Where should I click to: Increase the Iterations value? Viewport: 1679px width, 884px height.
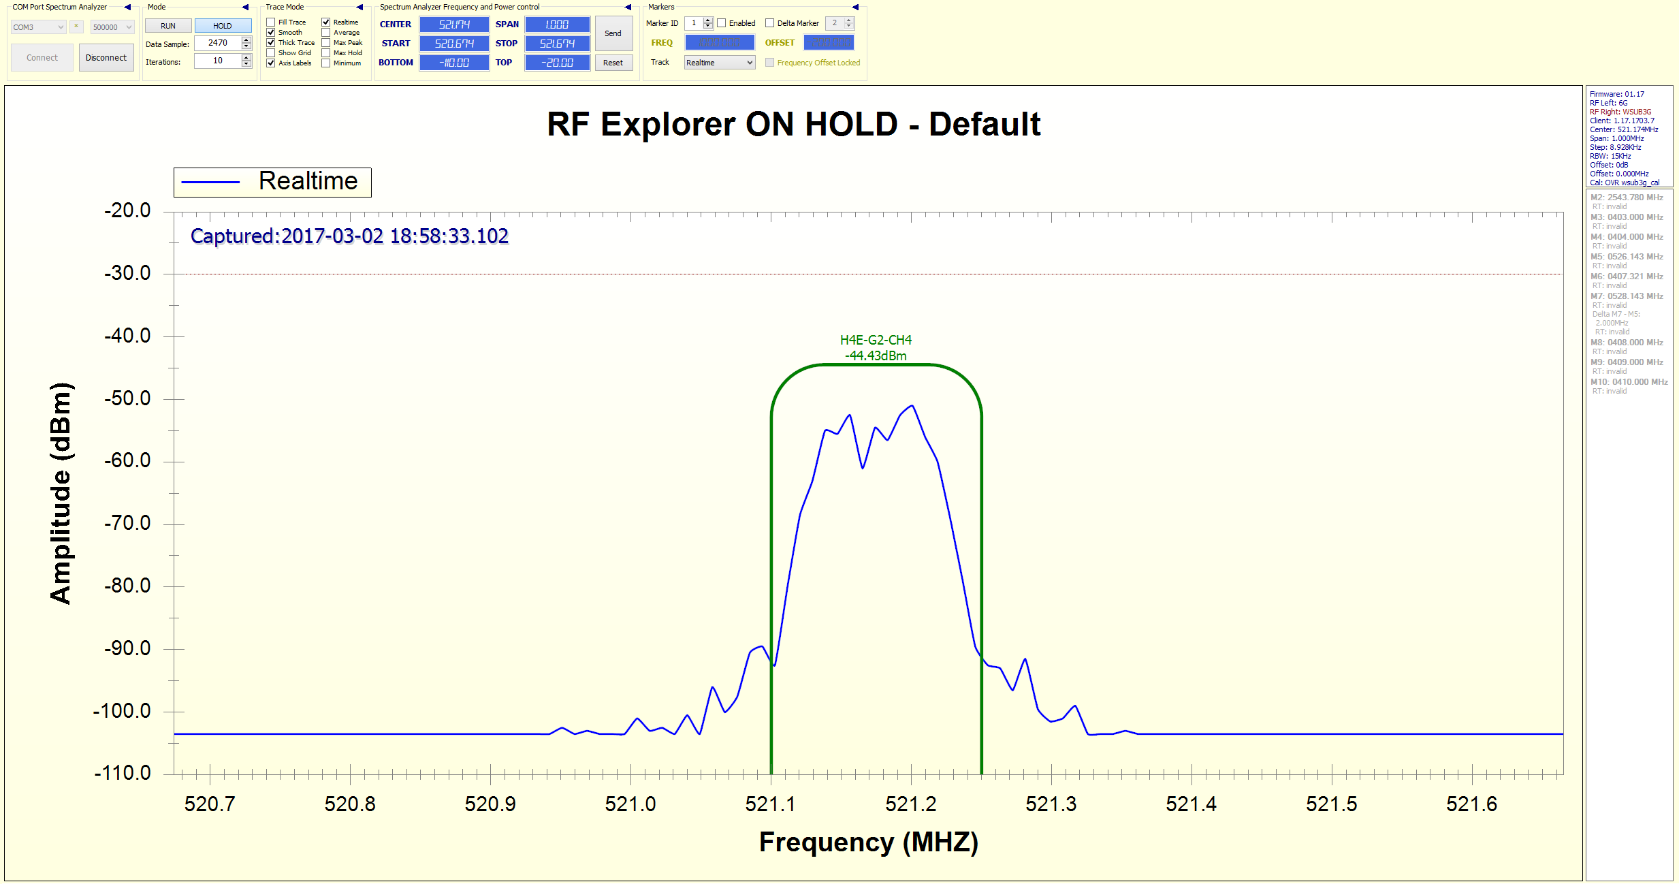(246, 57)
